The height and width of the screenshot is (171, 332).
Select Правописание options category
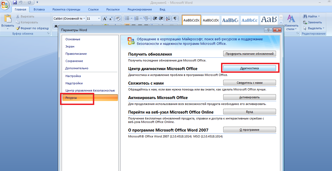coord(90,54)
